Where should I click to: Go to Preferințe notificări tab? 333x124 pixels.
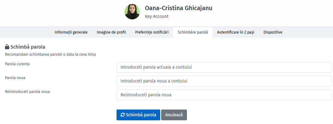pos(152,32)
